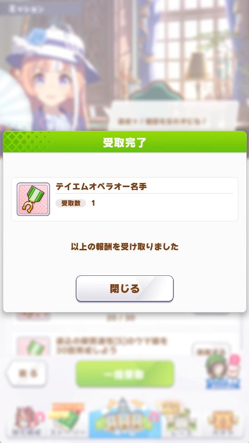Click the blurred mission row button at right
This screenshot has width=249, height=443.
[211, 351]
